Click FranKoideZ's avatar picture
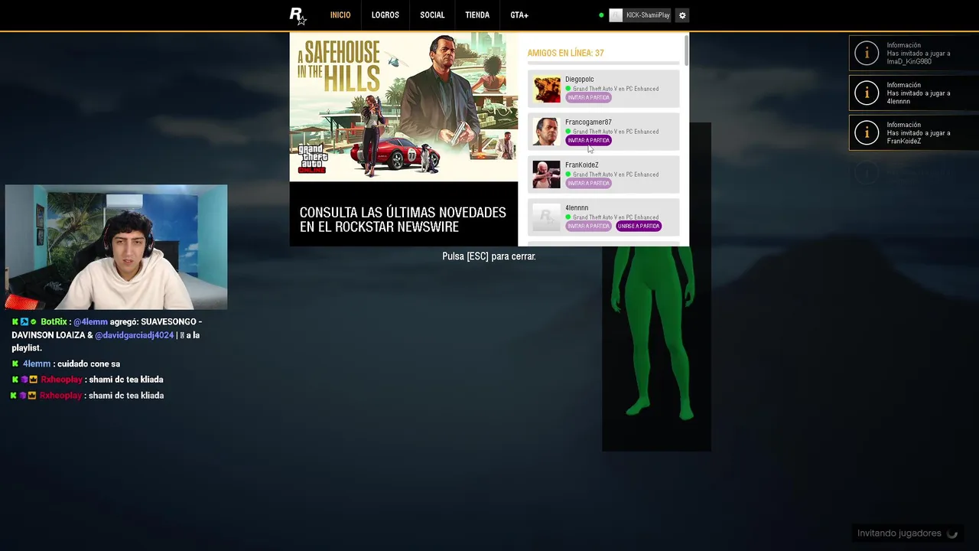979x551 pixels. pyautogui.click(x=546, y=174)
